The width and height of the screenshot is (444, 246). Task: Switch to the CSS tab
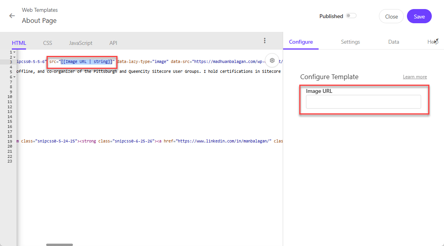tap(47, 43)
